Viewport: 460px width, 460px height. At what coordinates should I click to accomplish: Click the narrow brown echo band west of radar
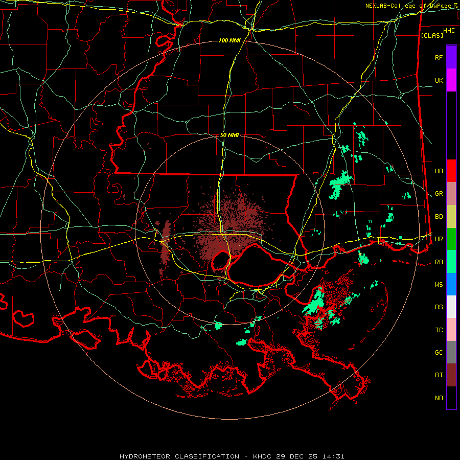point(166,243)
